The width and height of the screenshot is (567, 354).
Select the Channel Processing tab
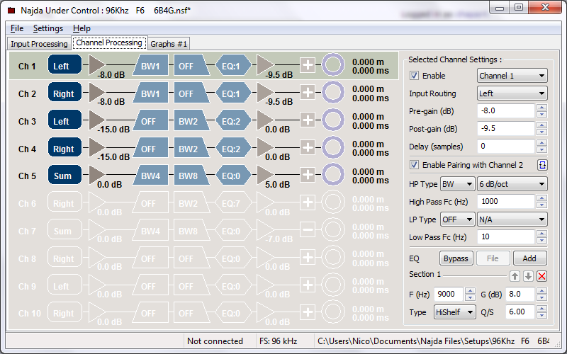pos(109,42)
